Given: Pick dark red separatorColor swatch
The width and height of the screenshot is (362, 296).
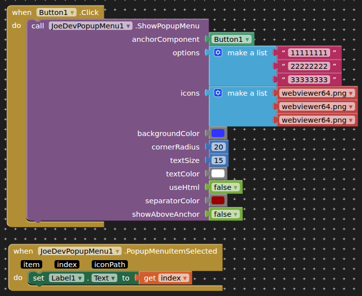Looking at the screenshot, I should (218, 200).
